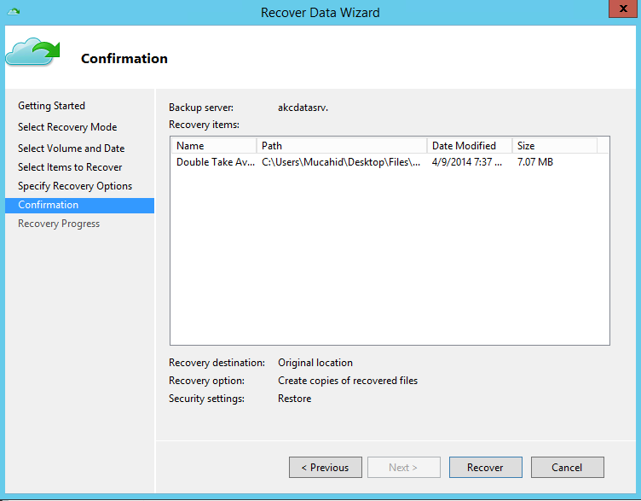The height and width of the screenshot is (501, 641).
Task: Click the 'Recovery items:' label
Action: pyautogui.click(x=204, y=125)
